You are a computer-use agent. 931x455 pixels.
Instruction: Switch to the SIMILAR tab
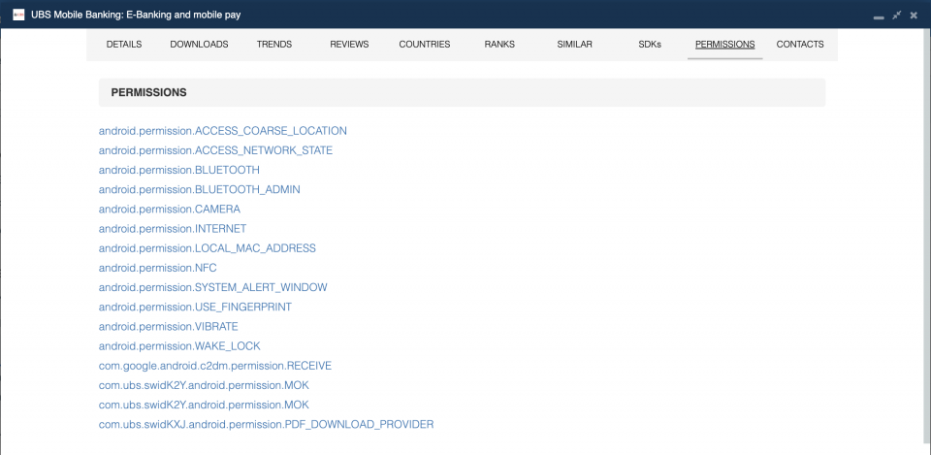click(x=574, y=44)
